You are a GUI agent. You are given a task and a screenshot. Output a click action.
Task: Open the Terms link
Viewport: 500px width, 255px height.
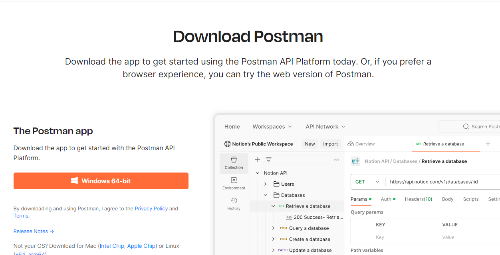pyautogui.click(x=21, y=216)
